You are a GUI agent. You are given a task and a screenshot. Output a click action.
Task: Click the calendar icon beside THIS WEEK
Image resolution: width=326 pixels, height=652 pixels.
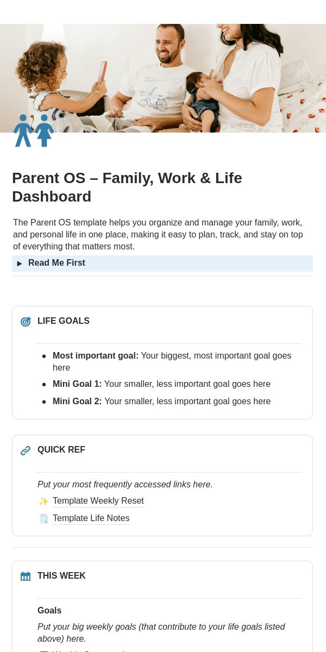click(26, 576)
